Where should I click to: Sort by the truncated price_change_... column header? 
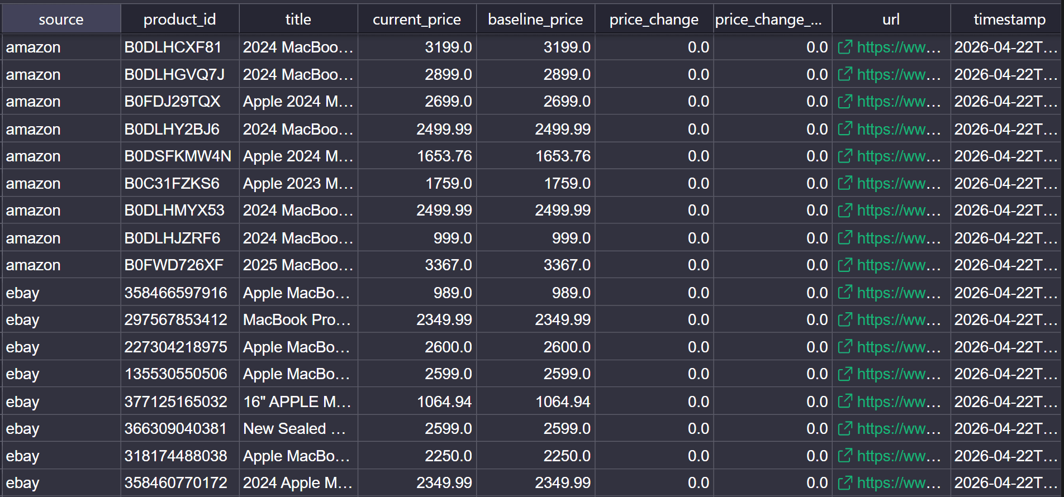click(772, 19)
